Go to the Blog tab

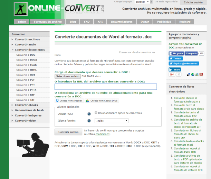click(x=73, y=22)
